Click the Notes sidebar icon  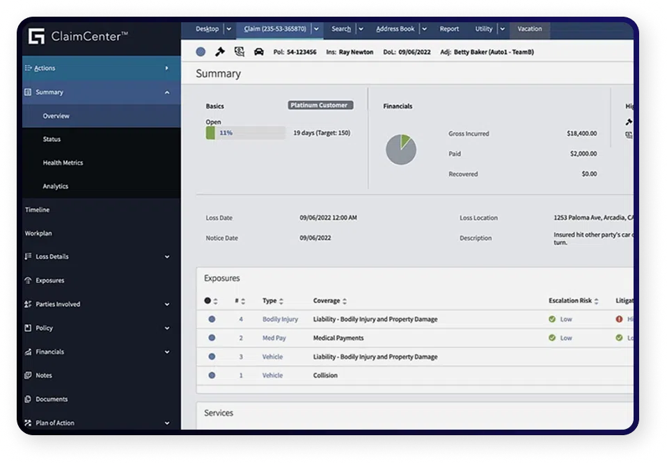(x=28, y=375)
